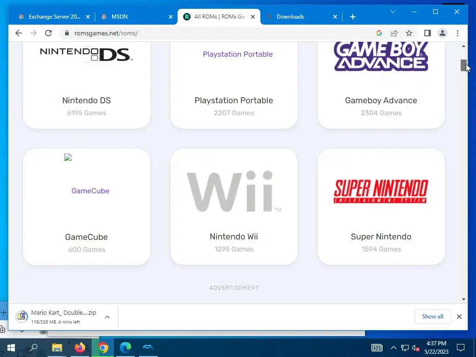Open the Chrome profile avatar
476x357 pixels.
(x=443, y=33)
